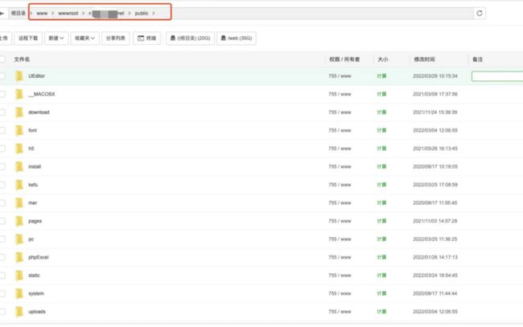
Task: Click the __MACOSX folder icon
Action: [x=19, y=94]
